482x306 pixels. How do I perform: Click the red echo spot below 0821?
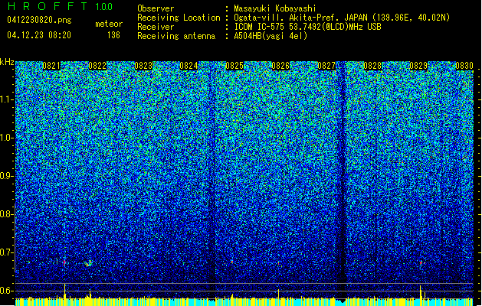point(64,262)
